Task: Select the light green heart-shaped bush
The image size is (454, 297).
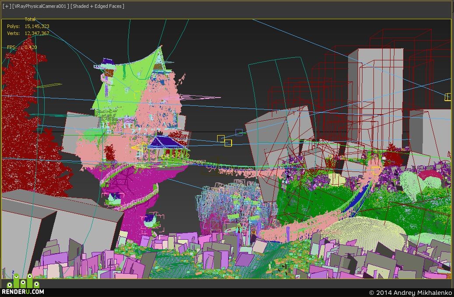Action: pos(421,184)
